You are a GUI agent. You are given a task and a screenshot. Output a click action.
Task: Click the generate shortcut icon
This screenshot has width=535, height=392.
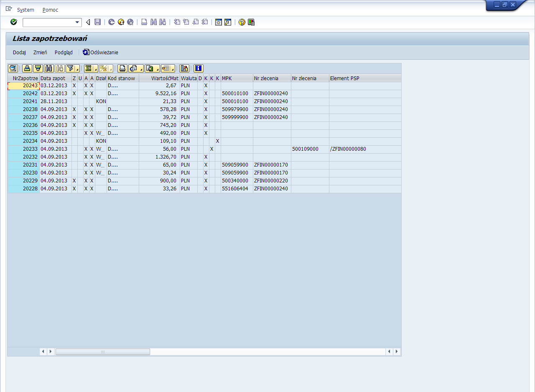click(228, 22)
